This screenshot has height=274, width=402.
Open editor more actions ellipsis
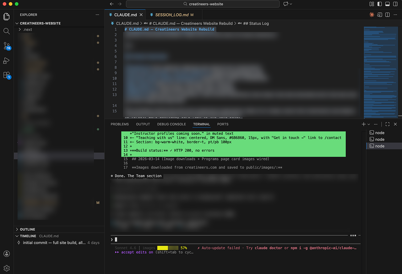pos(395,15)
